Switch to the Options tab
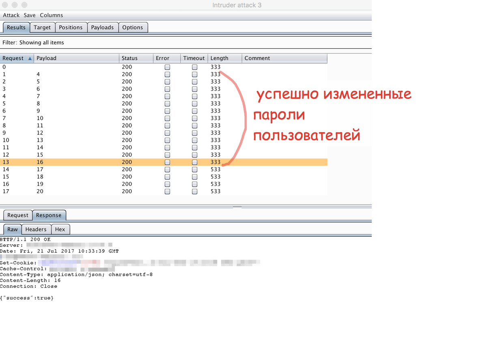487x339 pixels. (x=133, y=27)
